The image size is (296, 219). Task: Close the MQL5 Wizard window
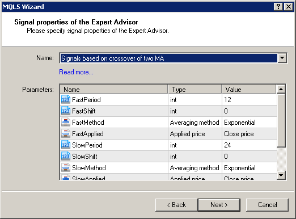click(289, 7)
